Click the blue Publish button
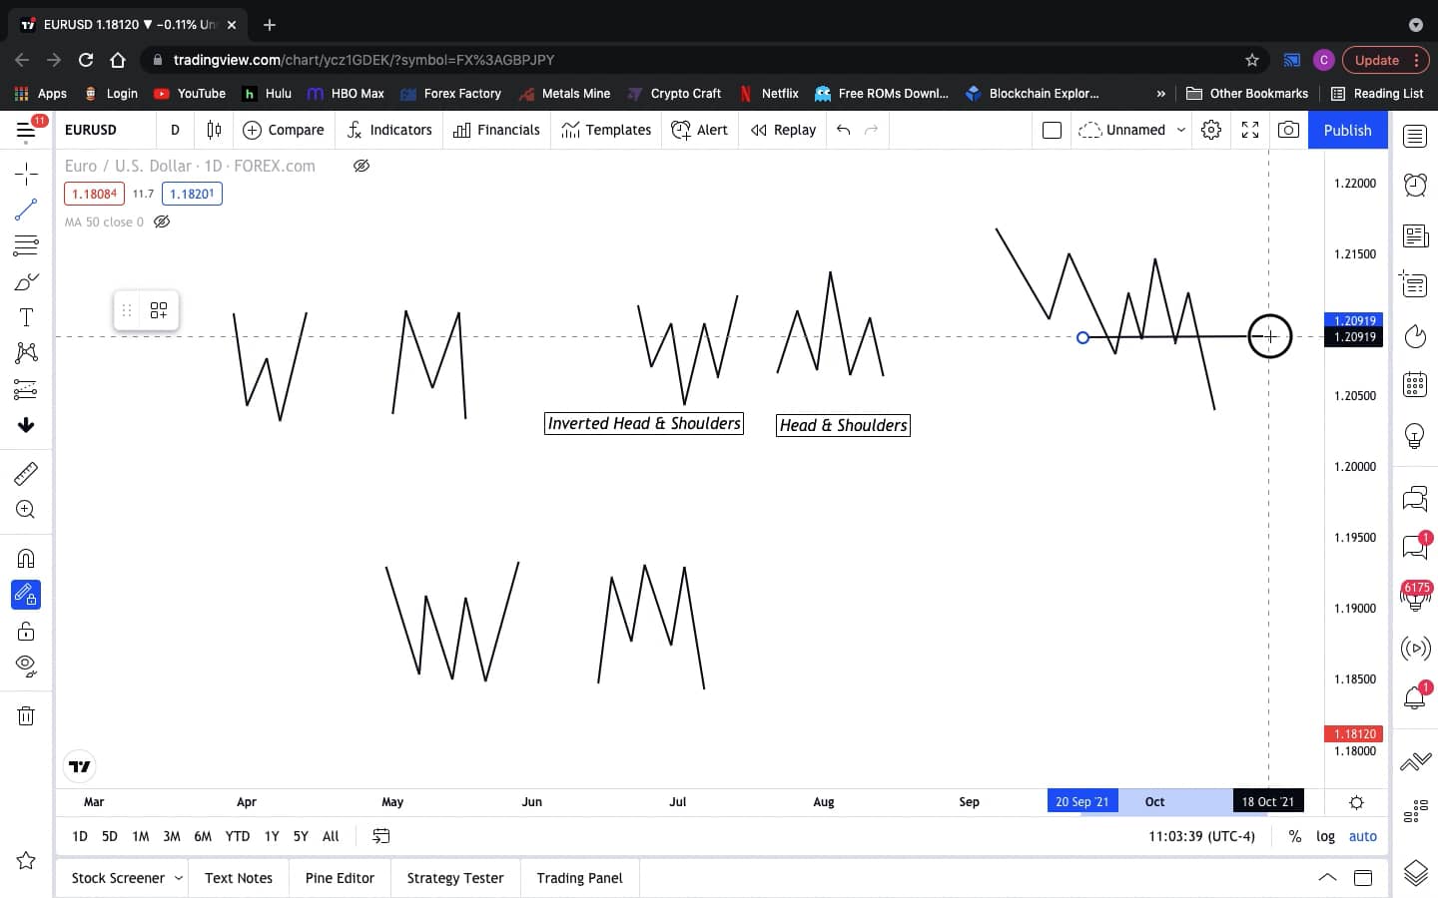This screenshot has height=898, width=1438. pyautogui.click(x=1348, y=130)
